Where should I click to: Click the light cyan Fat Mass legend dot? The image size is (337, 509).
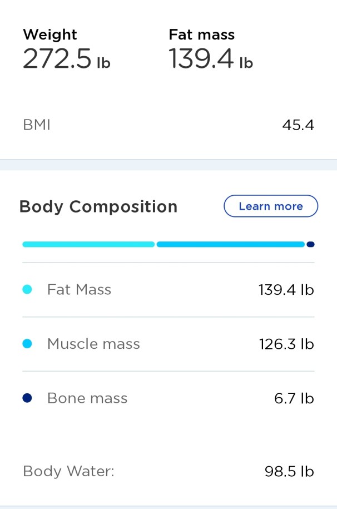coord(27,290)
